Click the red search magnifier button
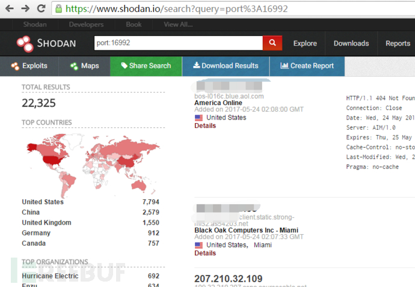This screenshot has width=415, height=287. 272,43
